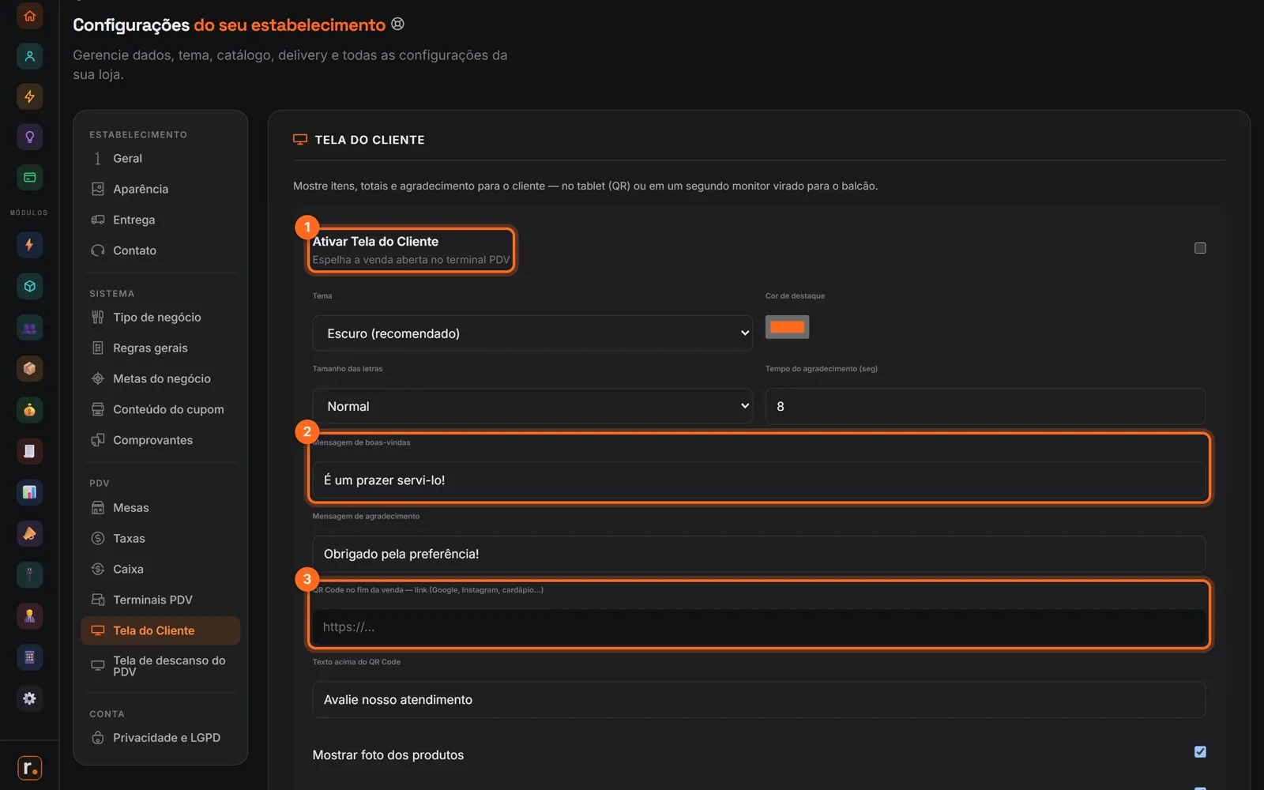The image size is (1264, 790).
Task: Click the lightbulb icon in the sidebar
Action: tap(29, 137)
